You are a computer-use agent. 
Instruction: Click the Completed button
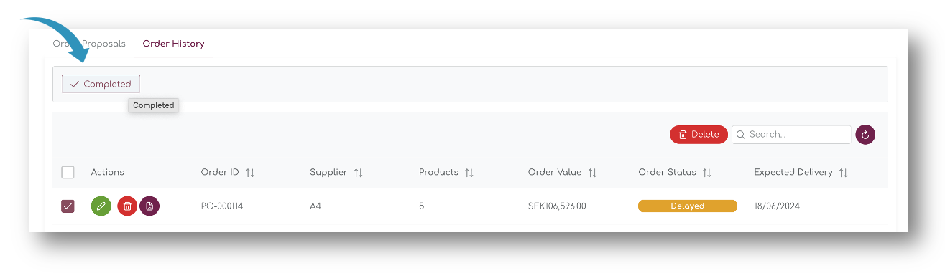pyautogui.click(x=101, y=84)
